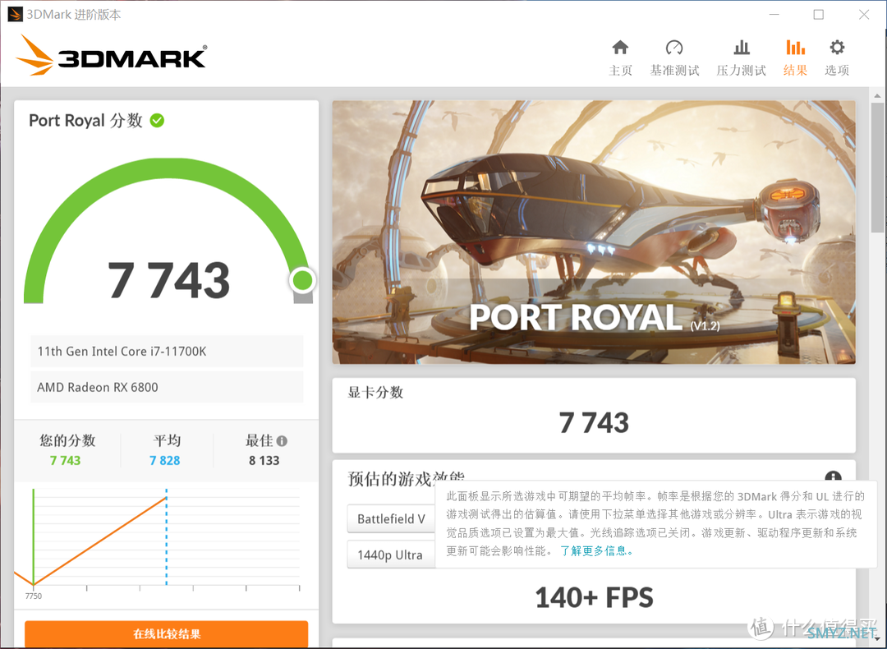Click the 显卡分数 graphics score heading
The height and width of the screenshot is (649, 887).
[375, 392]
